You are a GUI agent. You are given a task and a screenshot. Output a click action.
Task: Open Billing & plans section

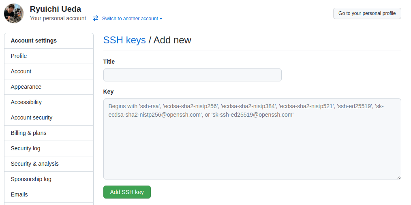(x=29, y=133)
